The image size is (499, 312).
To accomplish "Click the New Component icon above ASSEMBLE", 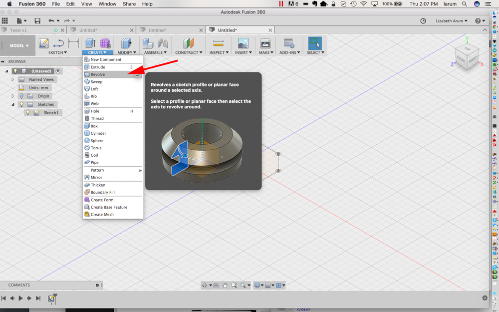I will pos(148,43).
